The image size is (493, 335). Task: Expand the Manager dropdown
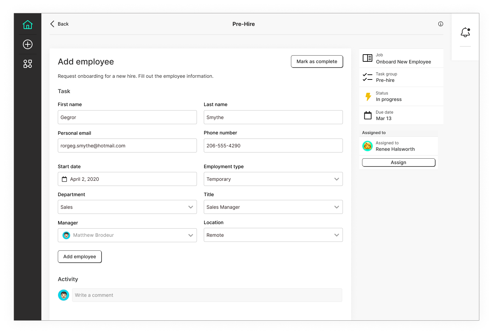pyautogui.click(x=127, y=235)
